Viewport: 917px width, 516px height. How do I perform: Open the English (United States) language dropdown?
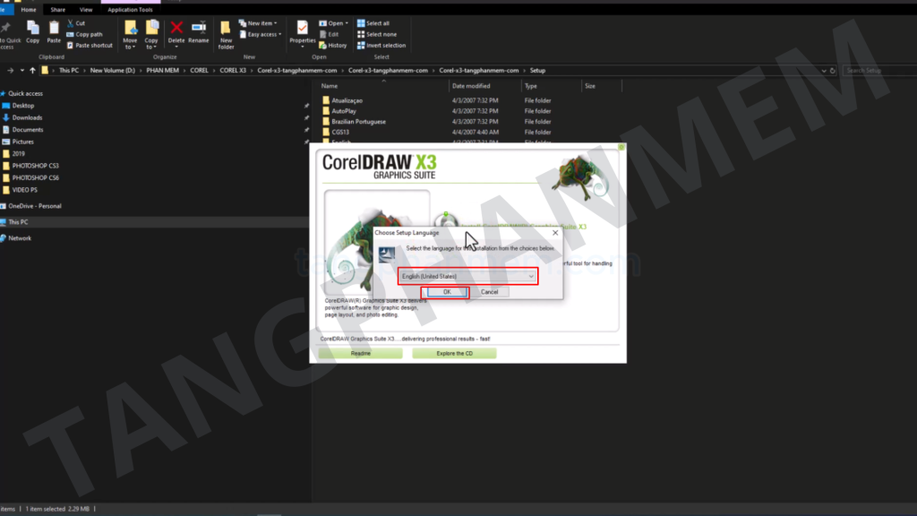(467, 277)
